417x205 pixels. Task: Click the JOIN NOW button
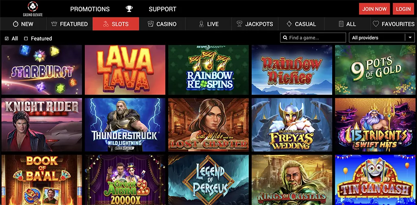click(x=375, y=9)
